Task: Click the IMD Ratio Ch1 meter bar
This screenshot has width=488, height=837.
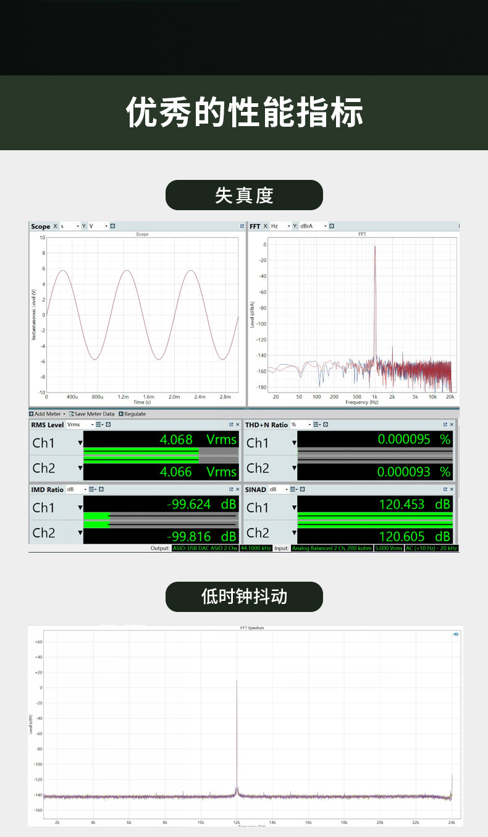Action: pyautogui.click(x=161, y=516)
